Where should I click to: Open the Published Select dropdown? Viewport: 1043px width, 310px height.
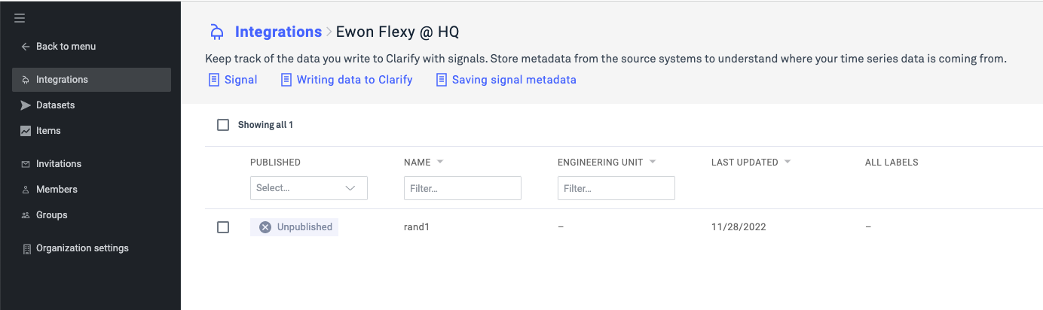pyautogui.click(x=309, y=188)
